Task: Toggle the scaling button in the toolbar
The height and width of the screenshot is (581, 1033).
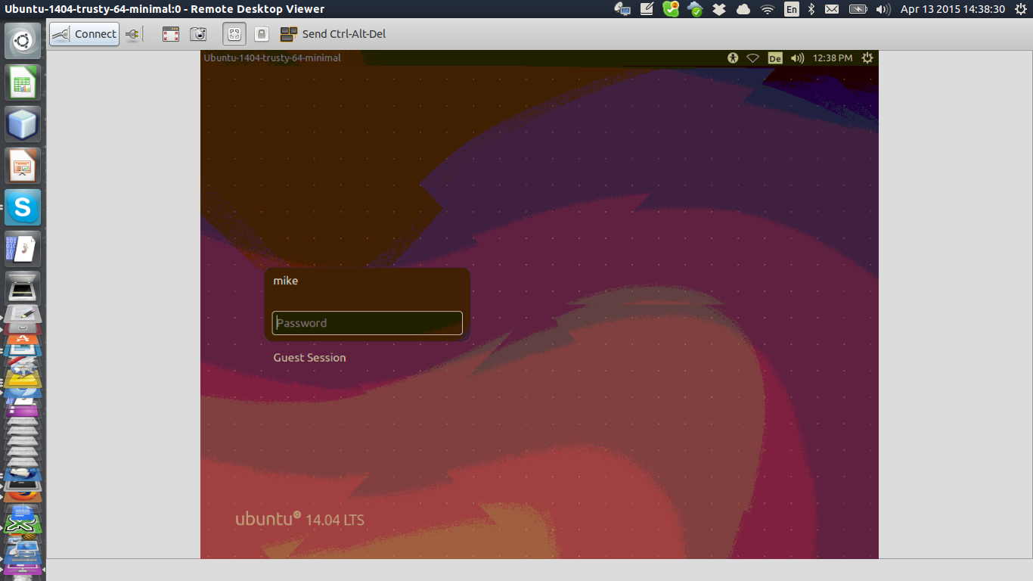Action: coord(234,34)
